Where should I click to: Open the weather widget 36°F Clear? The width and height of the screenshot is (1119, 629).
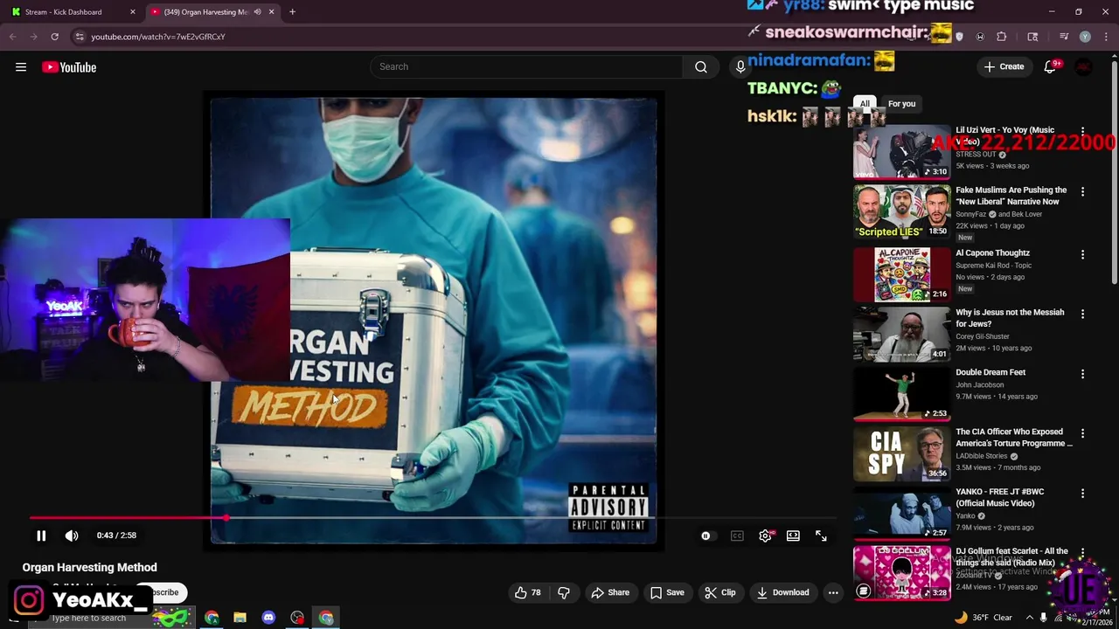pos(983,618)
